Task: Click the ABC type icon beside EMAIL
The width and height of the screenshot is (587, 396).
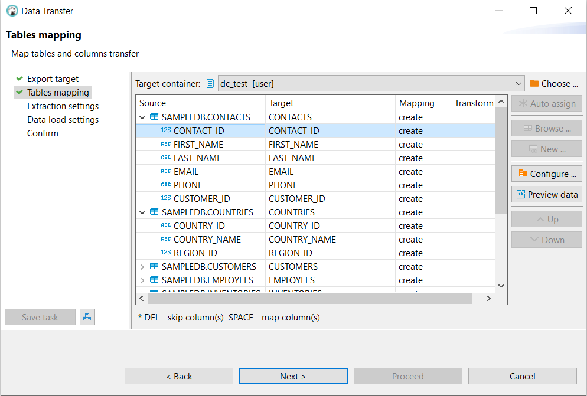Action: pyautogui.click(x=166, y=171)
